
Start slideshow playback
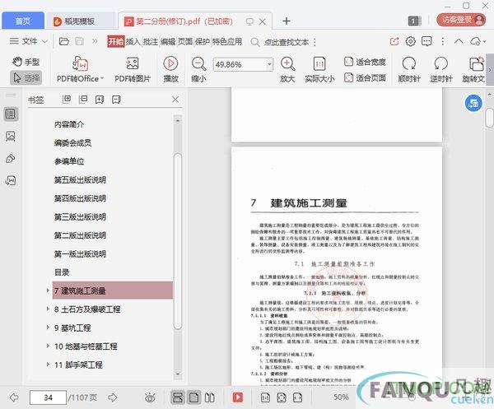[x=170, y=70]
